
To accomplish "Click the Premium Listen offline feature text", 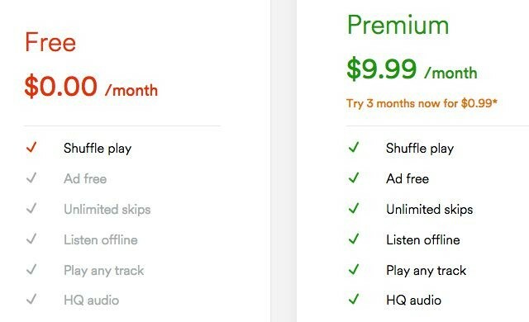I will pos(423,239).
